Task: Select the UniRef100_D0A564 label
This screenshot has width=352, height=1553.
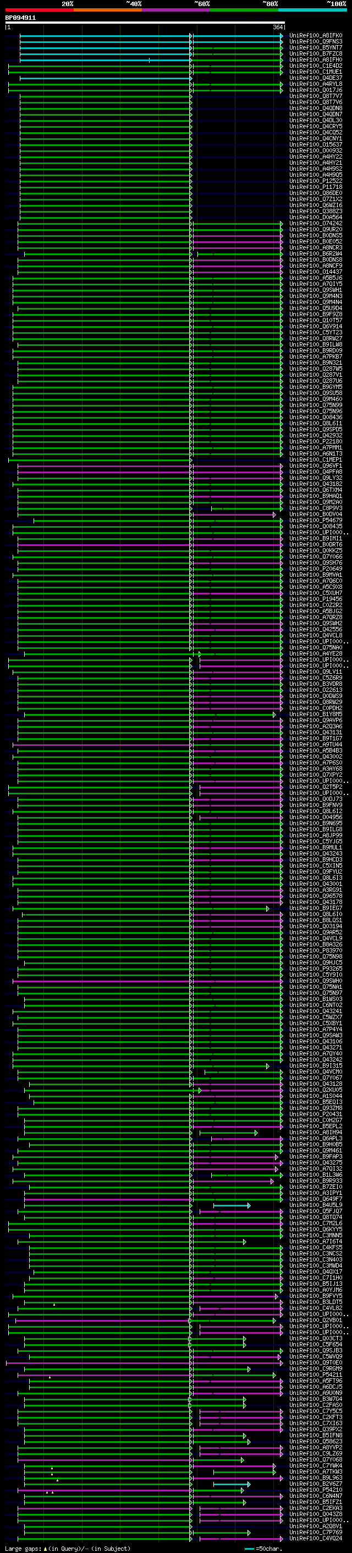Action: pyautogui.click(x=316, y=217)
